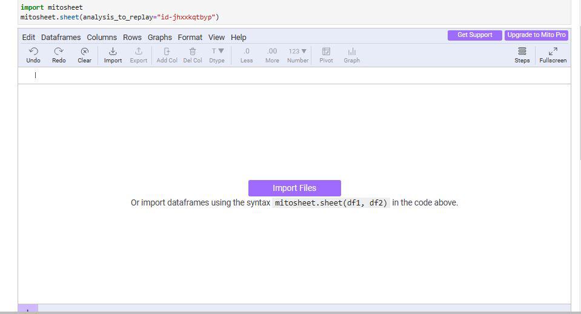Open the Graphs menu
Screen dimensions: 581x314
click(160, 38)
